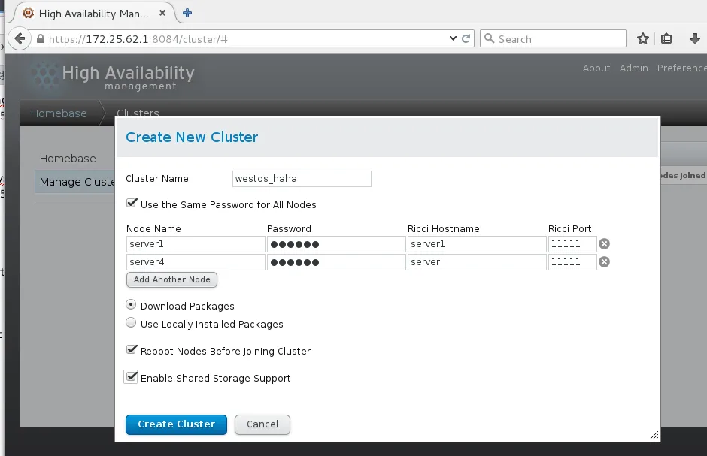
Task: Toggle Reboot Nodes Before Joining Cluster
Action: coord(131,350)
